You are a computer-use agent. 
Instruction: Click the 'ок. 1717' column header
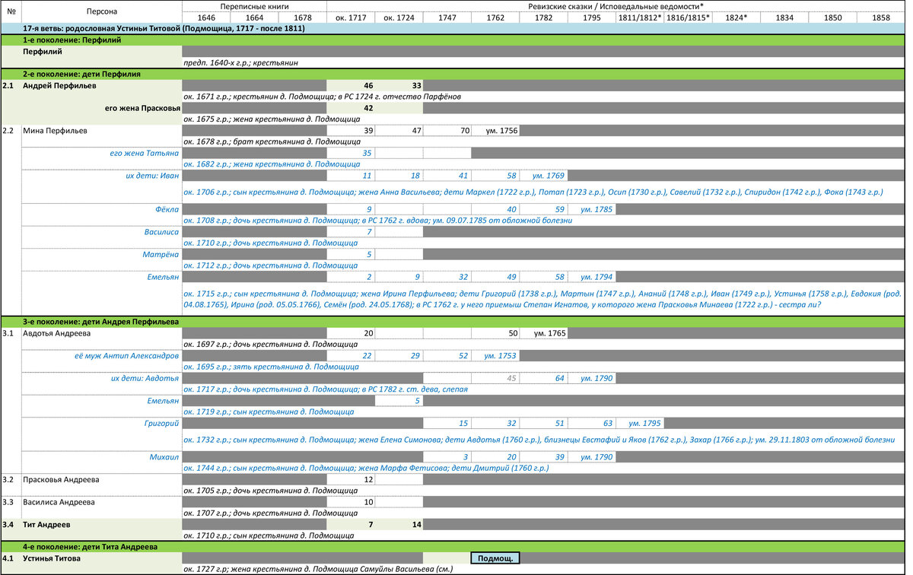pyautogui.click(x=351, y=17)
